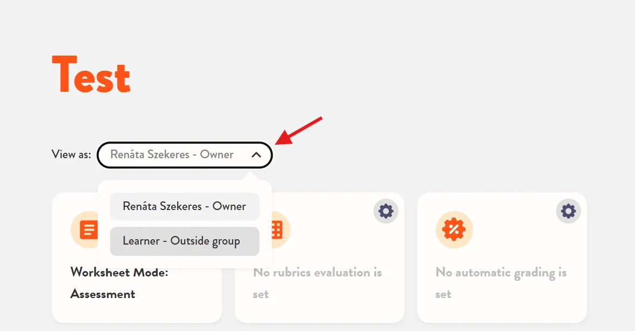Click the View as combo box field
635x331 pixels.
[x=185, y=155]
